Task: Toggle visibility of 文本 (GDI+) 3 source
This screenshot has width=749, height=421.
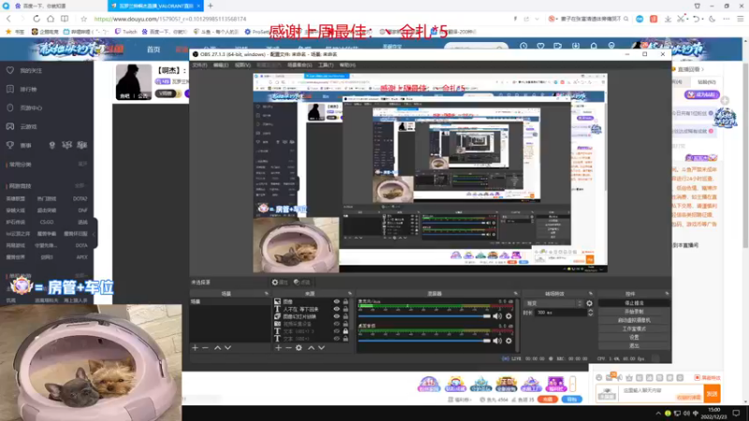Action: [x=336, y=331]
